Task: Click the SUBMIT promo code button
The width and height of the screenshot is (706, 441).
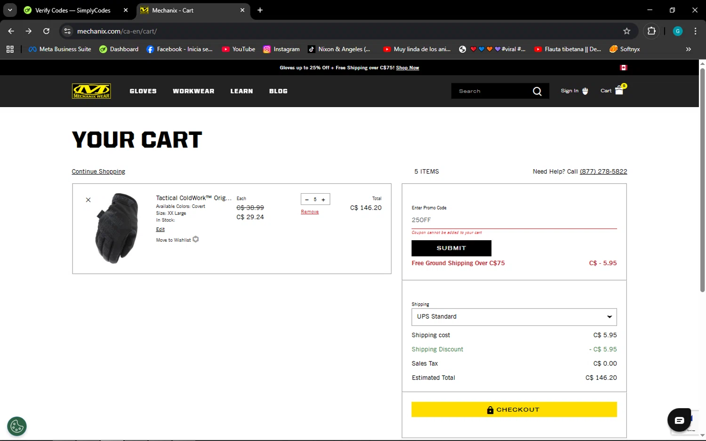Action: coord(451,248)
